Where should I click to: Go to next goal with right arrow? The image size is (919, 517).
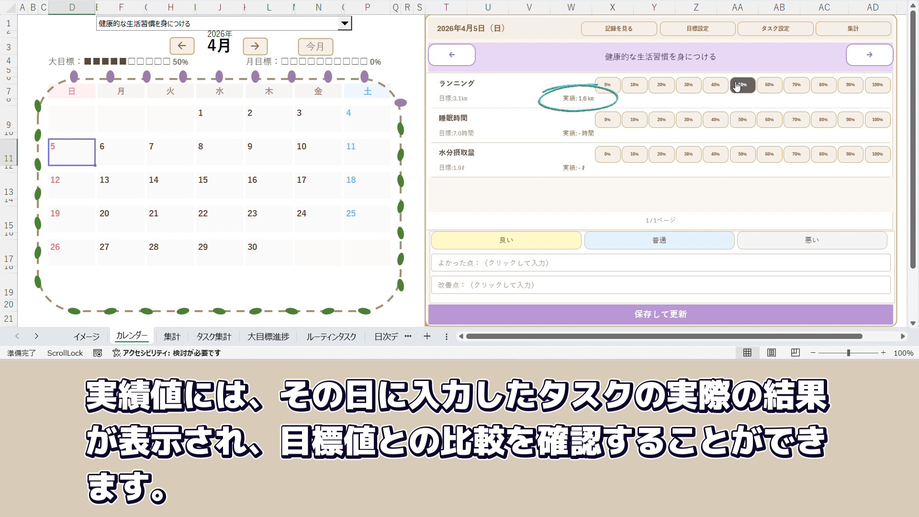pyautogui.click(x=869, y=55)
